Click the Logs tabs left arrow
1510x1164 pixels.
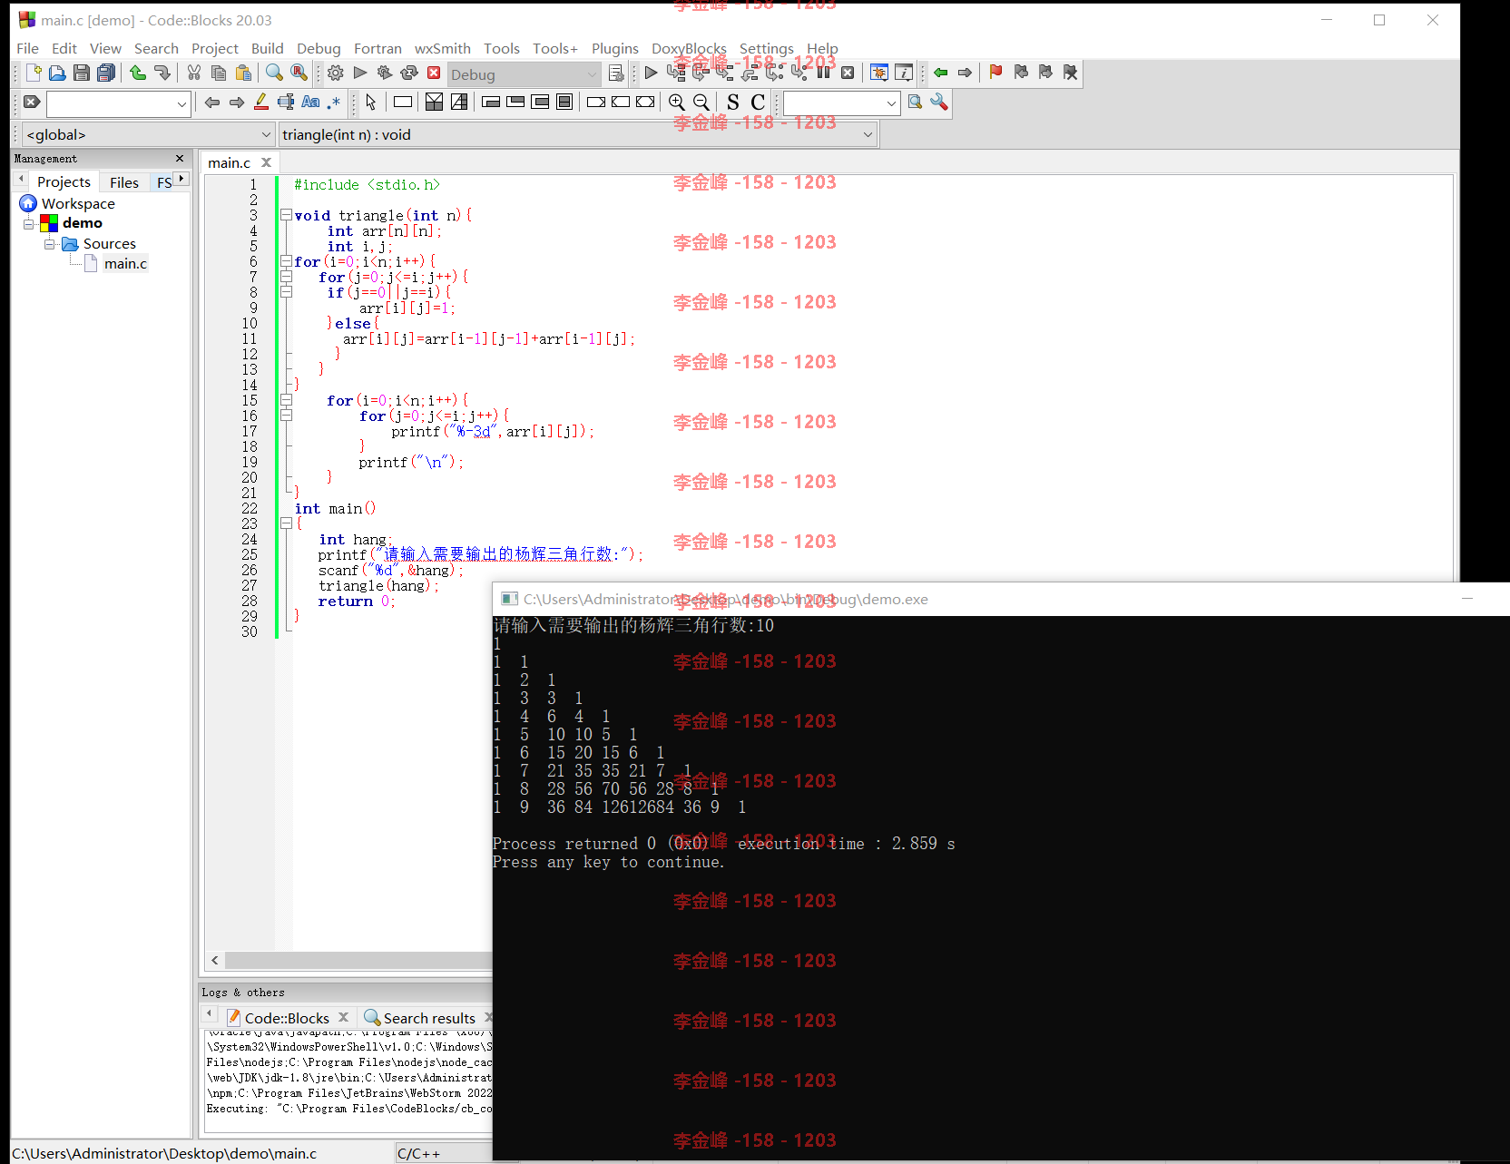[x=209, y=1013]
